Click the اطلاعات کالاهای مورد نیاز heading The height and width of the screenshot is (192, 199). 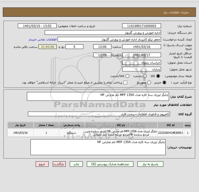[172, 105]
